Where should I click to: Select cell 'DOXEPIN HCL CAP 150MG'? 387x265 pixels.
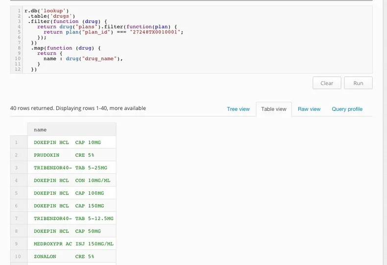tap(72, 206)
